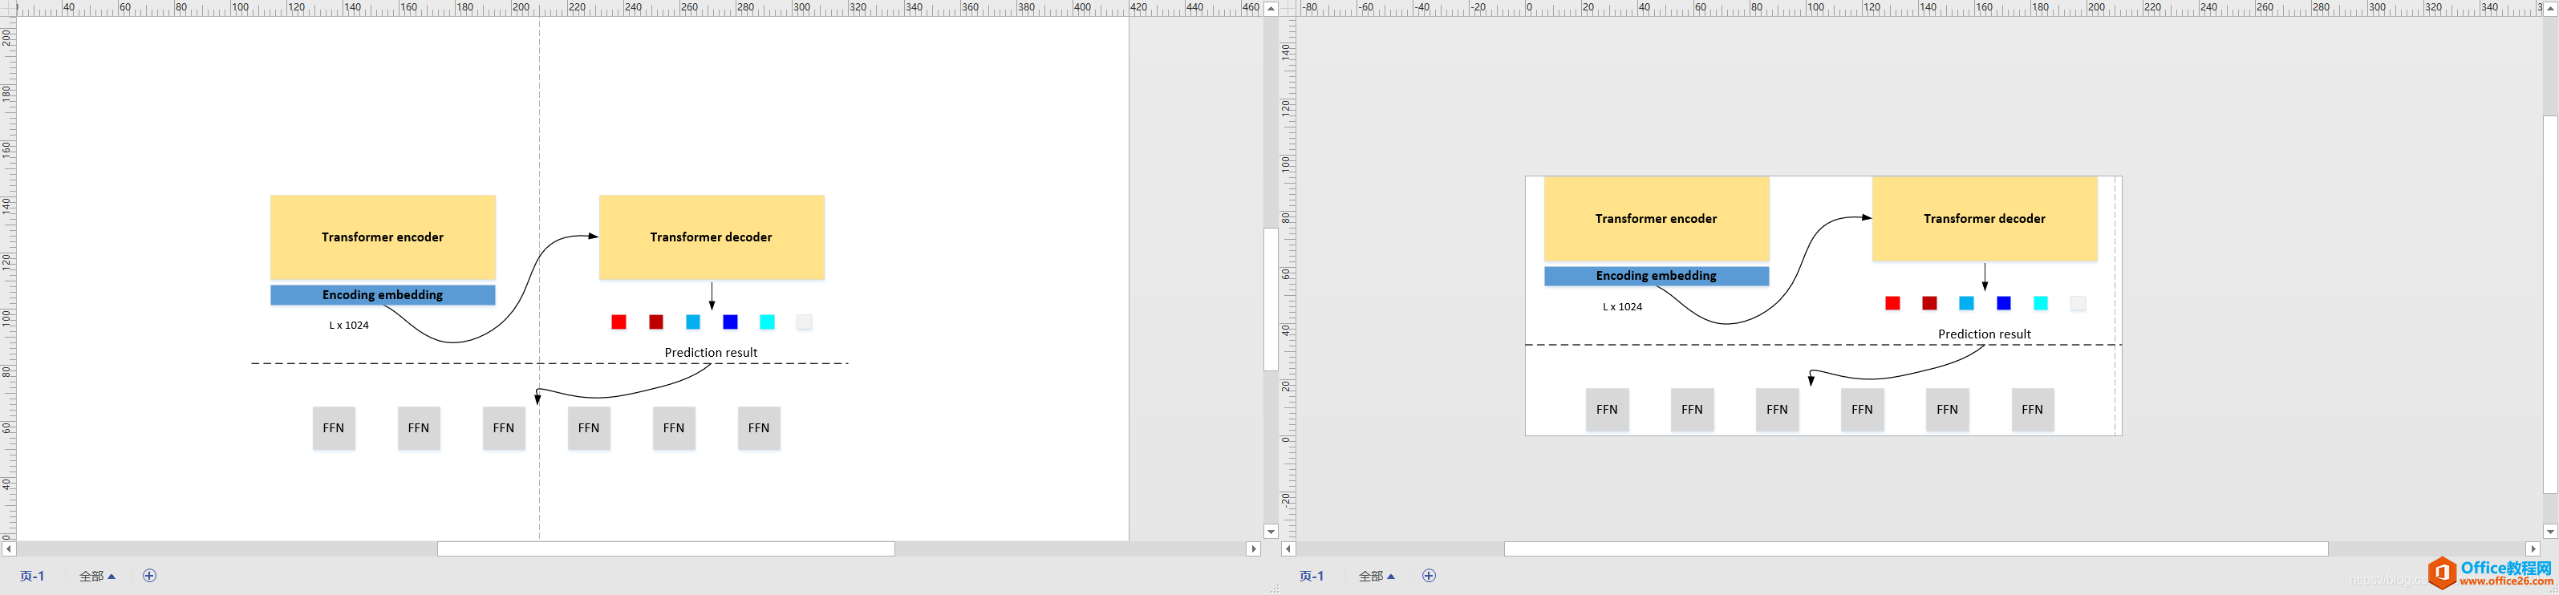Screen dimensions: 2559x595
Task: Add a new page in right window
Action: coord(1429,576)
